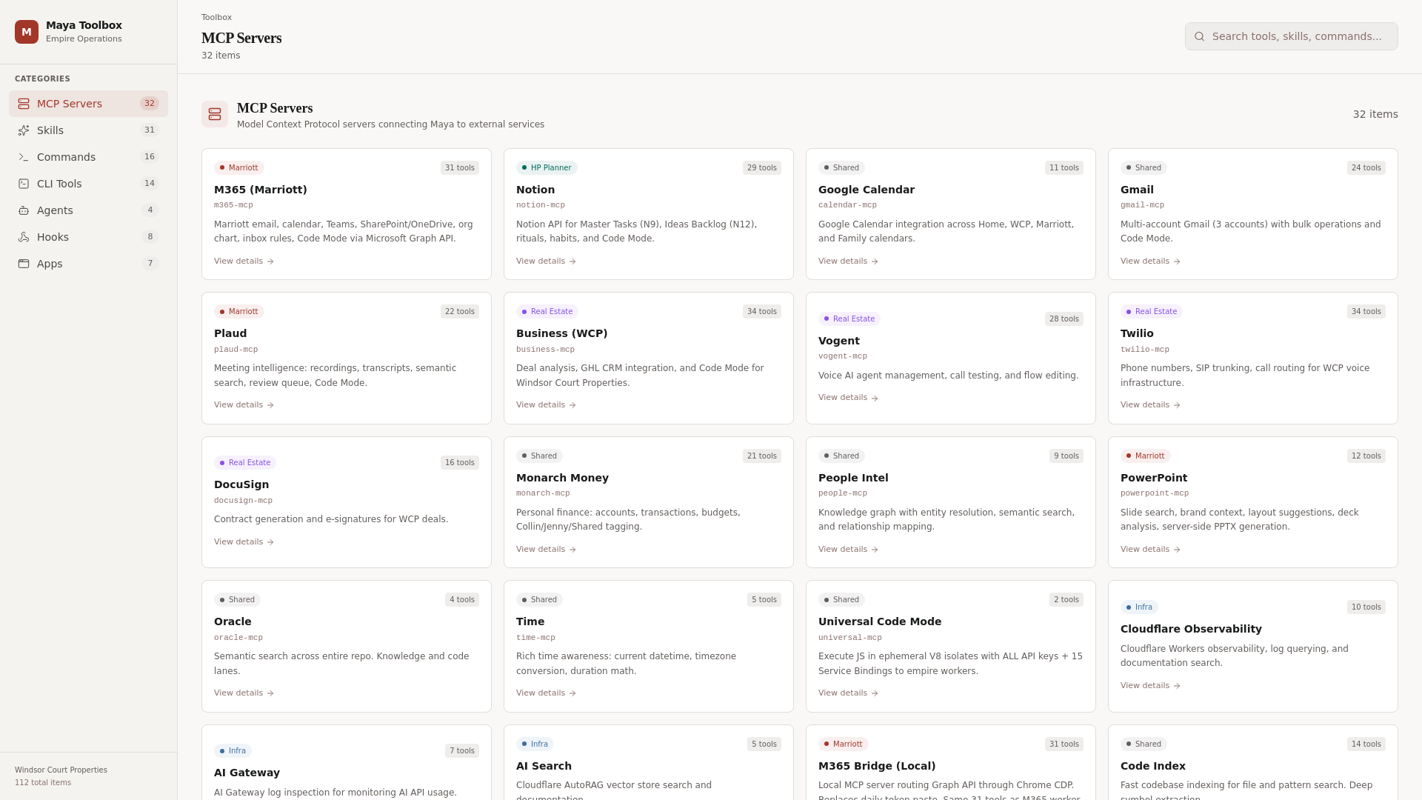Click the Commands terminal prompt icon
This screenshot has height=800, width=1422.
pyautogui.click(x=24, y=157)
